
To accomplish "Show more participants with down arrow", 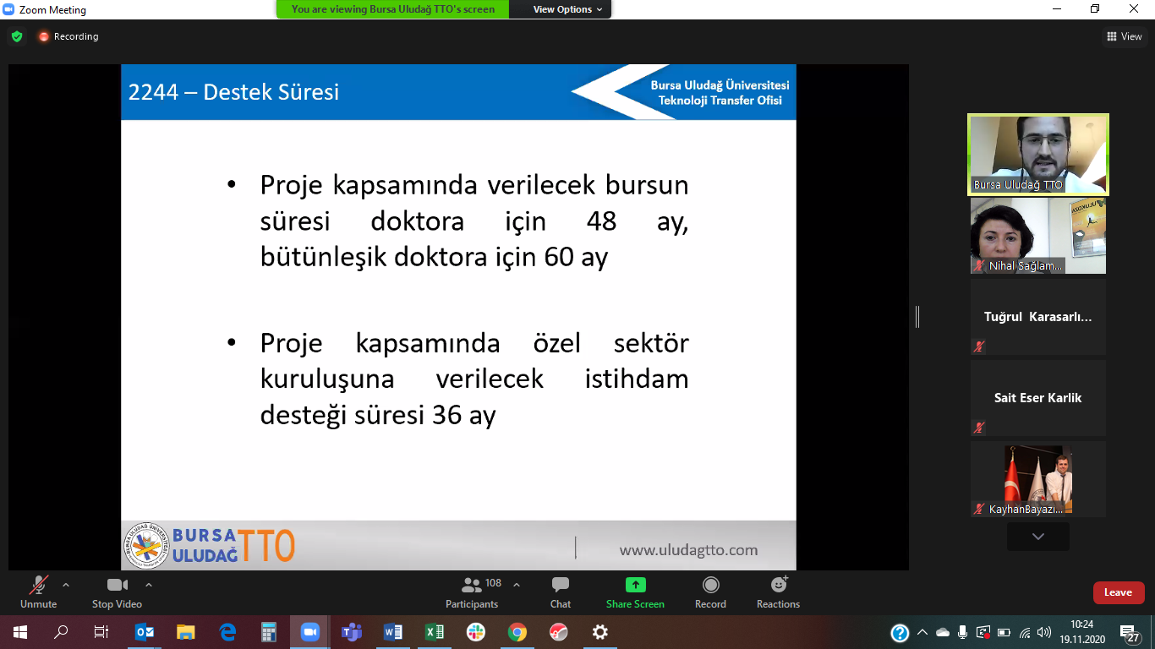I will (x=1038, y=537).
